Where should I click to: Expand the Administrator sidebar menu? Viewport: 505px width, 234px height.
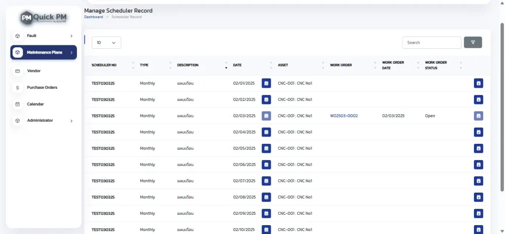click(x=43, y=120)
